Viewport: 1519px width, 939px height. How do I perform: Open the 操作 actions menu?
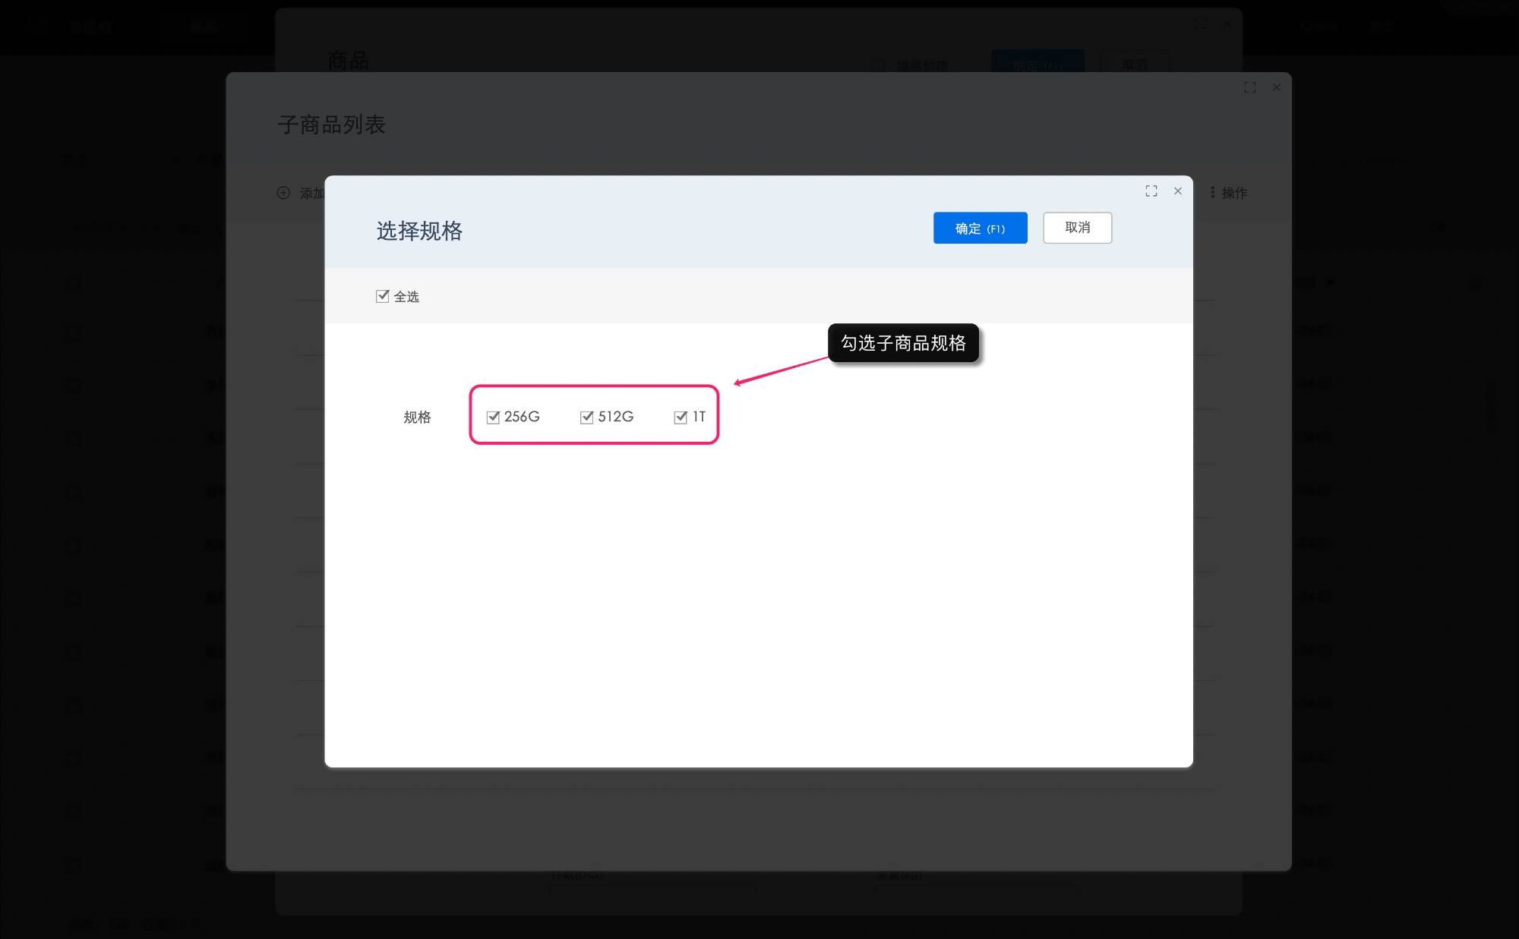pyautogui.click(x=1234, y=193)
